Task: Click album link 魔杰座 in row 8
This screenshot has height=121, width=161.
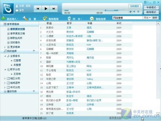Action: tap(90, 58)
